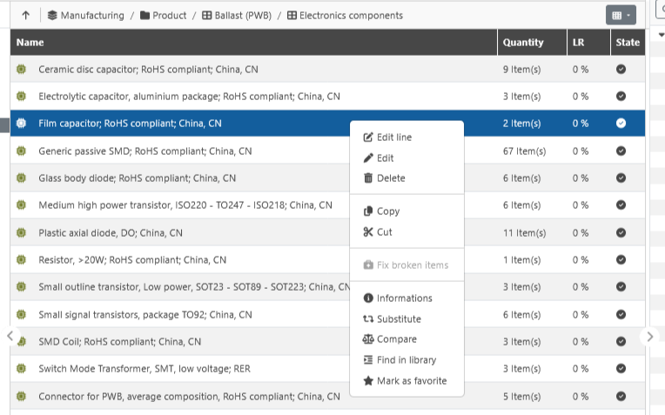Viewport: 665px width, 415px height.
Task: Click state check icon of Resistor >20W row
Action: tap(621, 260)
